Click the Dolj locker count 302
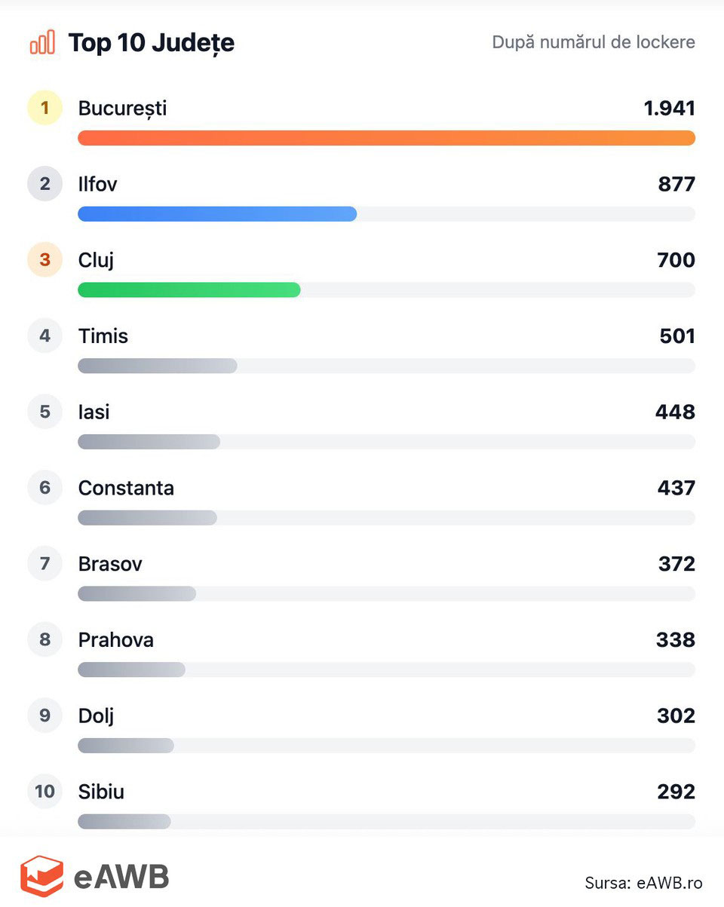 (676, 715)
